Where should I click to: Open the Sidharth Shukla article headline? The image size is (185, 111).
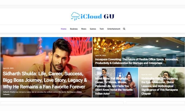coord(45,80)
